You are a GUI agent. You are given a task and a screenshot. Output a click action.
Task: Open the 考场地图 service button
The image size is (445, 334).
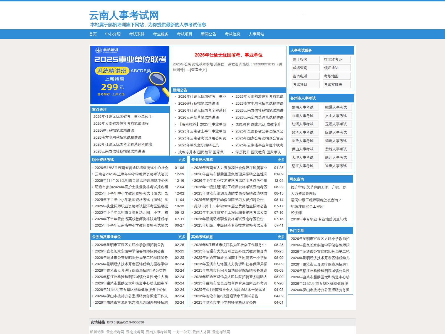337,76
